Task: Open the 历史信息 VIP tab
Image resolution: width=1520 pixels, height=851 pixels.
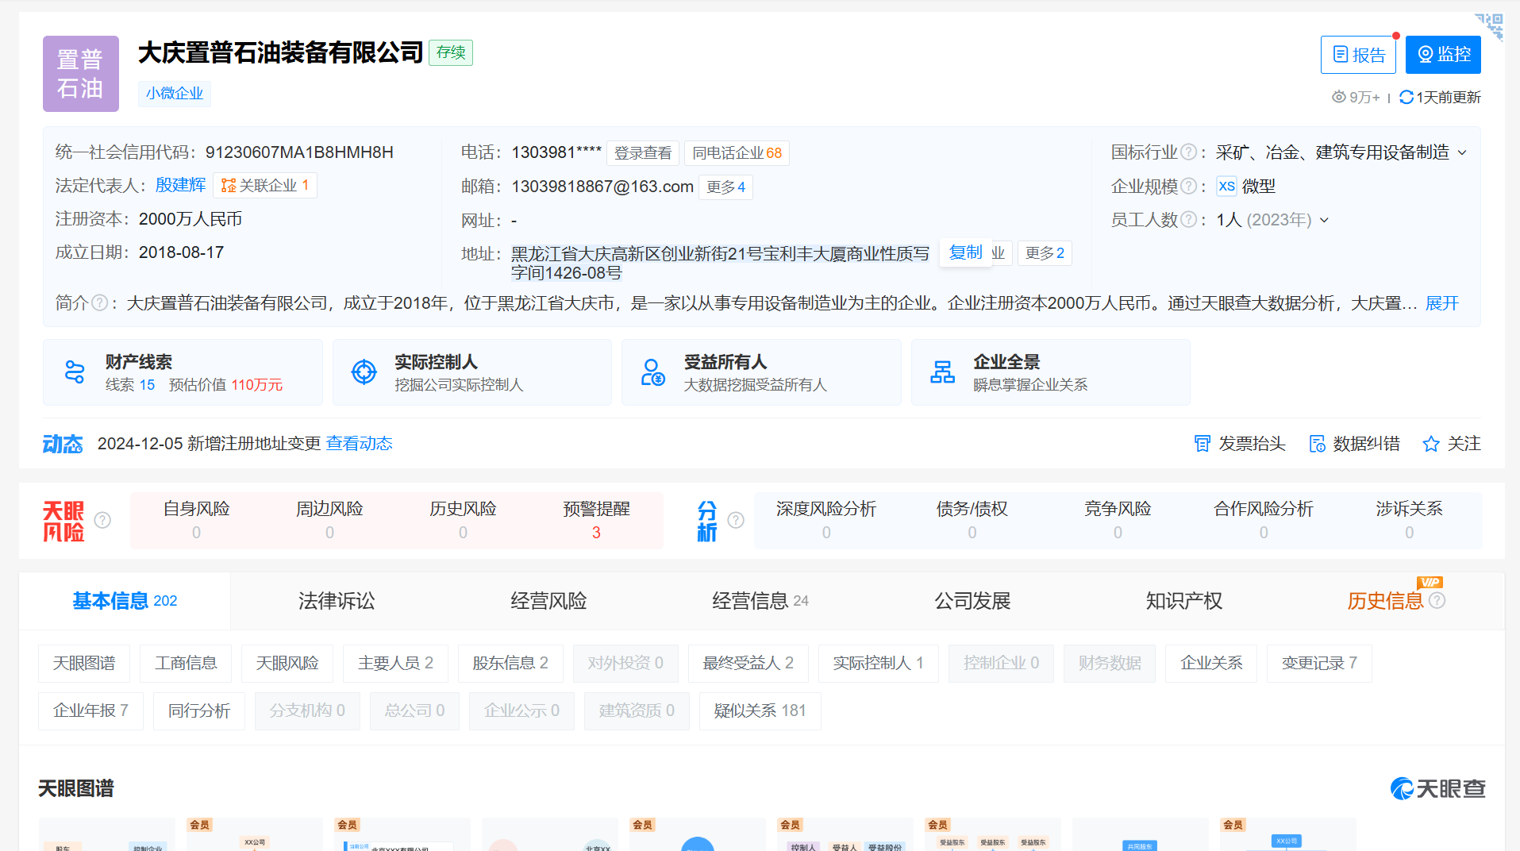Action: click(x=1385, y=601)
